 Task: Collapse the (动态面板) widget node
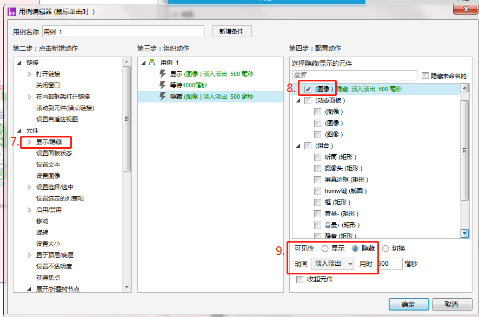(298, 100)
